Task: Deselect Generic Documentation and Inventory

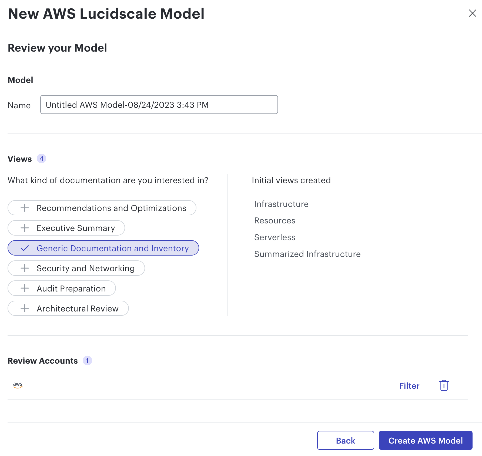Action: (x=103, y=248)
